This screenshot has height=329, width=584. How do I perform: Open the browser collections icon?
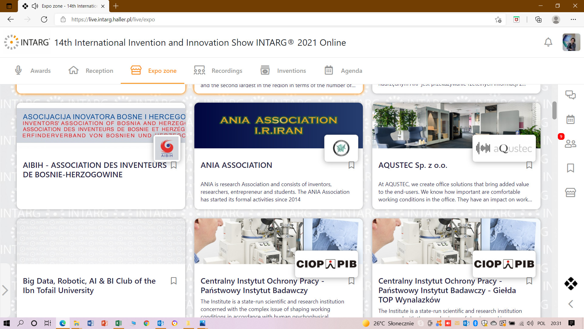click(538, 19)
